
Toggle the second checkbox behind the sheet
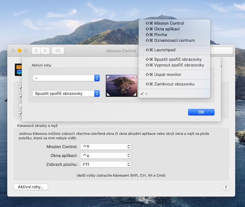coord(20,97)
